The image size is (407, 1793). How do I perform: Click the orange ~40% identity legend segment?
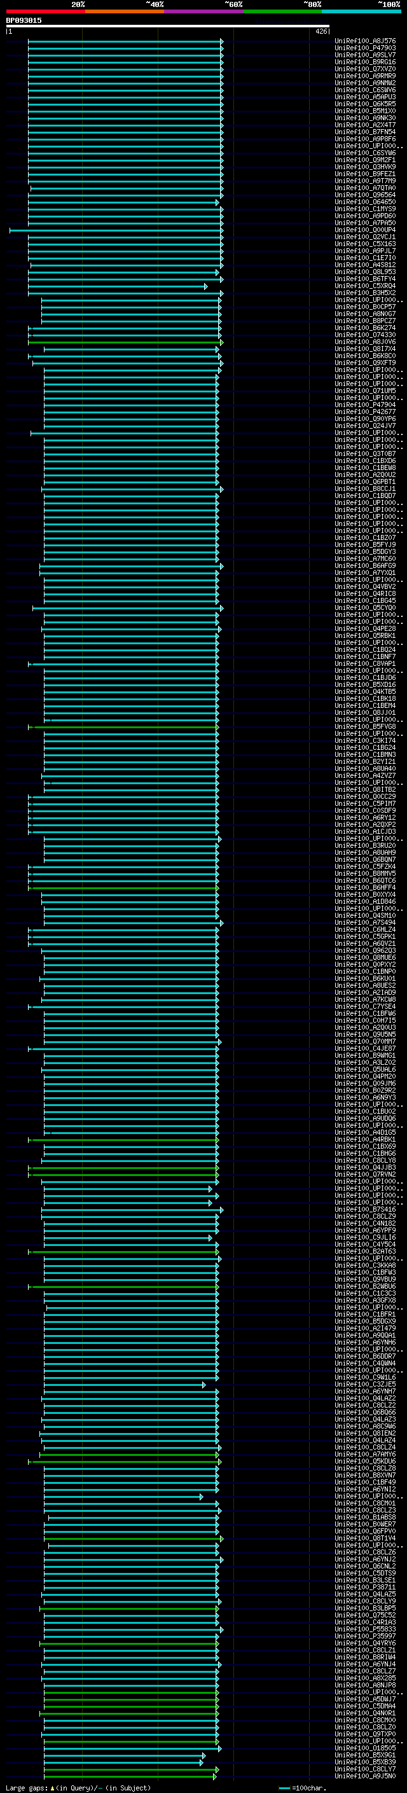click(125, 11)
